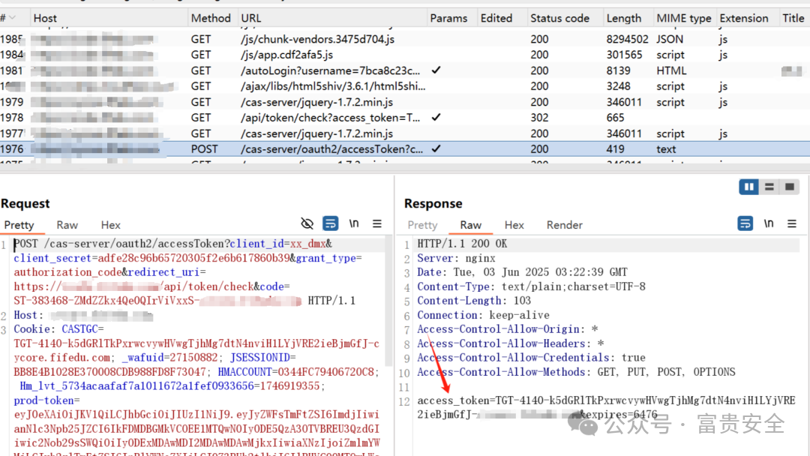This screenshot has height=456, width=810.
Task: Click Server: nginx response header
Action: coord(456,258)
